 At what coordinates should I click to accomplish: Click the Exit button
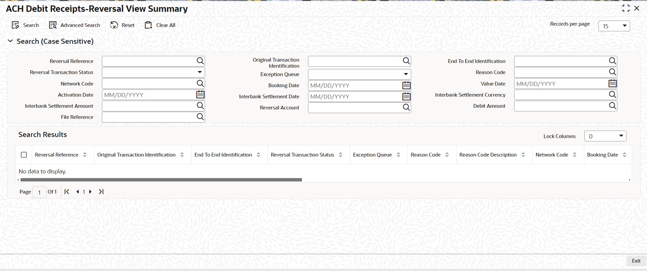click(x=636, y=261)
